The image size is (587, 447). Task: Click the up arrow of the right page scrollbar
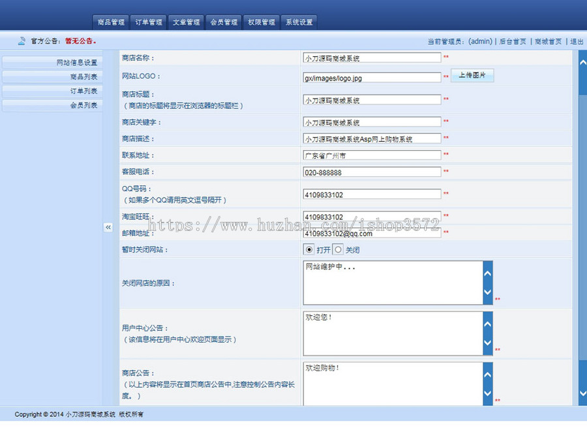click(582, 61)
